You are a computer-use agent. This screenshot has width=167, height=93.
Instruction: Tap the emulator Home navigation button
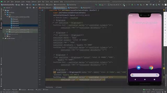tap(145, 80)
